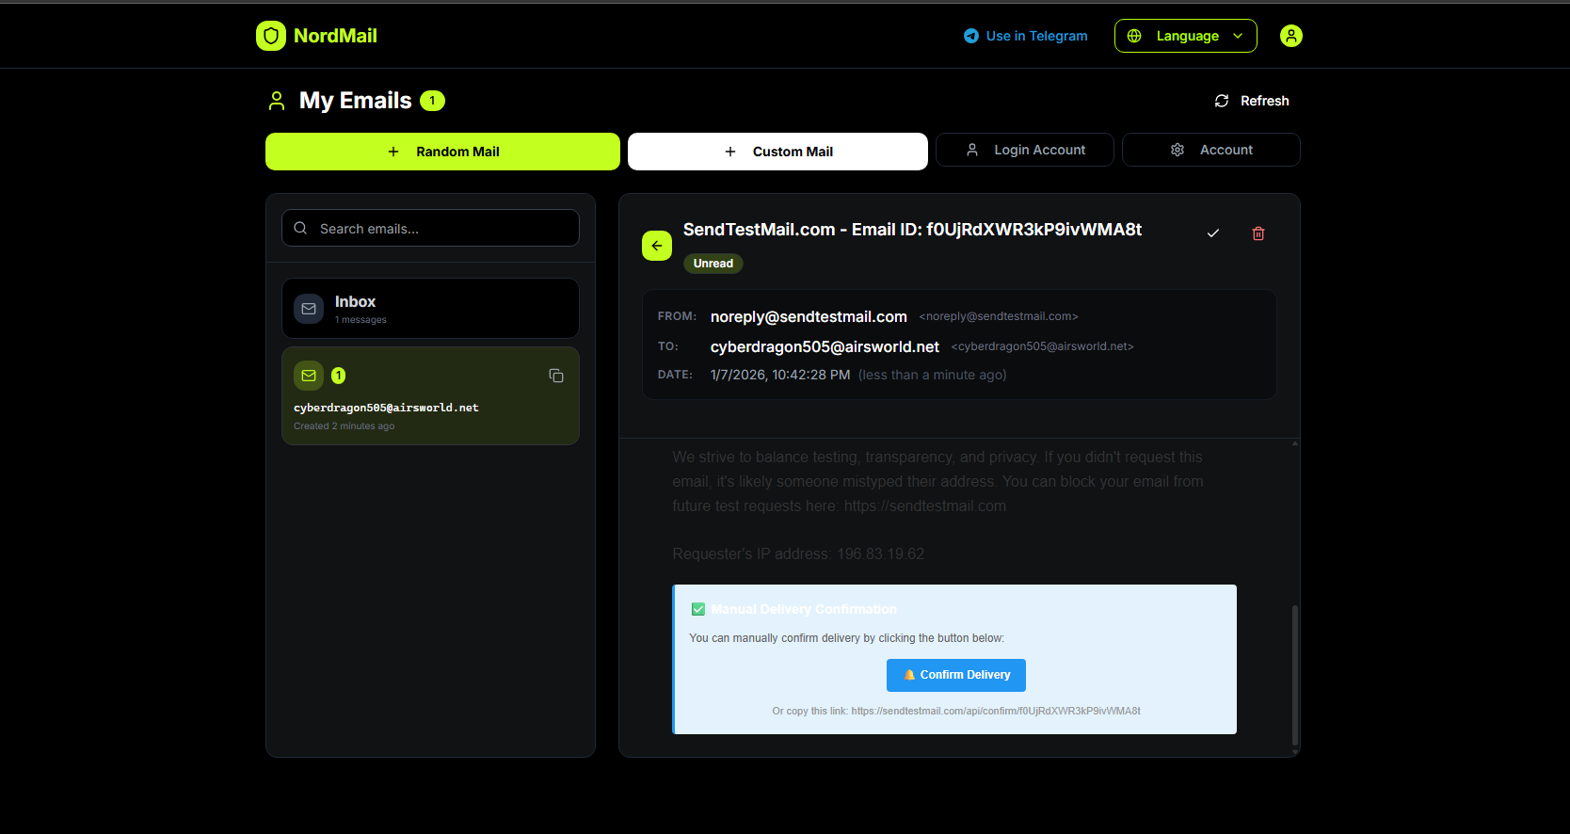1570x834 pixels.
Task: Click the magnifier icon in search box
Action: tap(300, 228)
